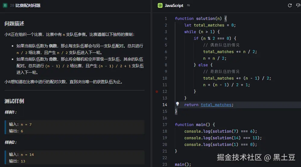Image resolution: width=301 pixels, height=167 pixels.
Task: Click line number 14 in gutter
Action: 165,105
